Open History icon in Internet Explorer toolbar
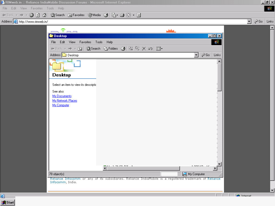Screen dimensions: 275x206 pyautogui.click(x=106, y=15)
